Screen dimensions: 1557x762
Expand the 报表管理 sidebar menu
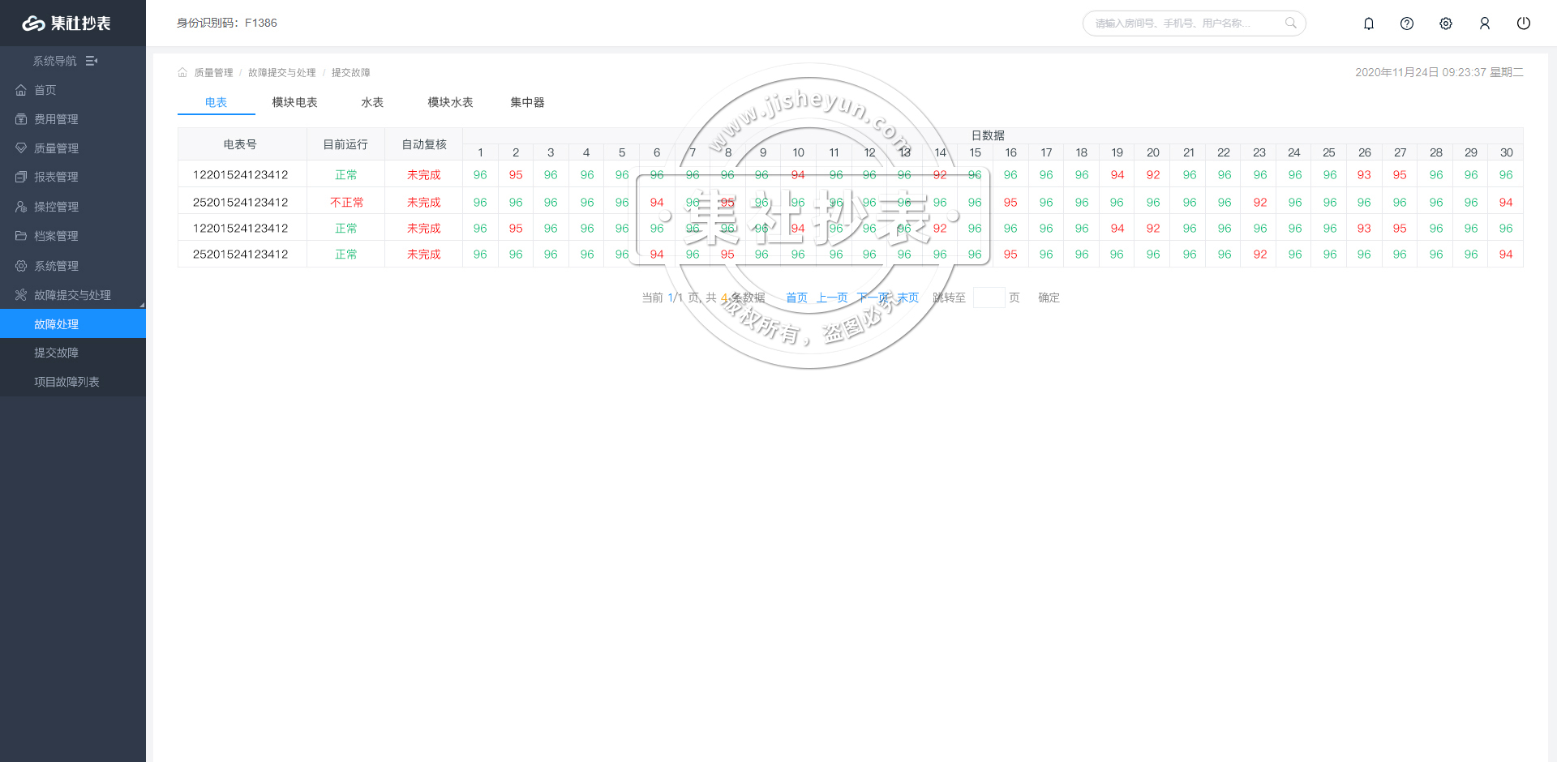click(x=56, y=177)
